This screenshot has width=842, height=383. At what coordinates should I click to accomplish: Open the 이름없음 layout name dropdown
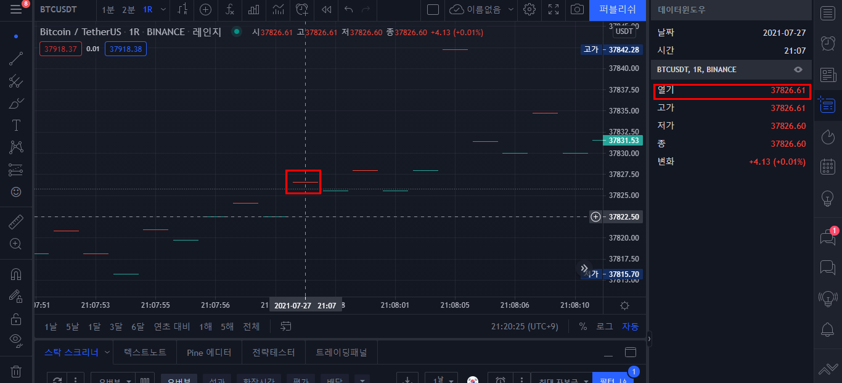tap(482, 9)
